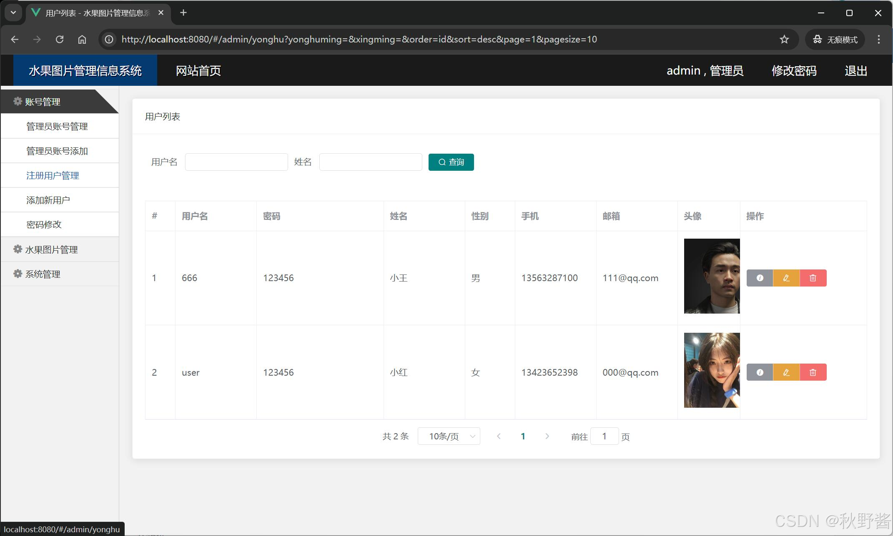The height and width of the screenshot is (536, 893).
Task: Click the edit pencil icon for user 666
Action: pos(786,278)
